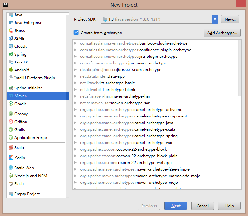
Task: Expand jira-plugin-archetype node
Action: pyautogui.click(x=75, y=57)
